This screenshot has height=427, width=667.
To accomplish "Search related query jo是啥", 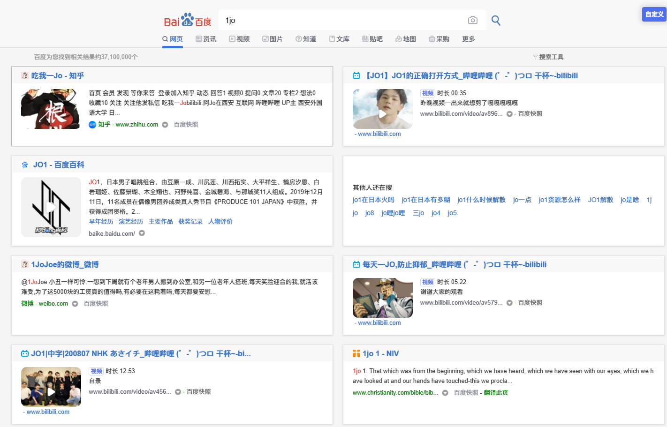I will click(x=630, y=200).
